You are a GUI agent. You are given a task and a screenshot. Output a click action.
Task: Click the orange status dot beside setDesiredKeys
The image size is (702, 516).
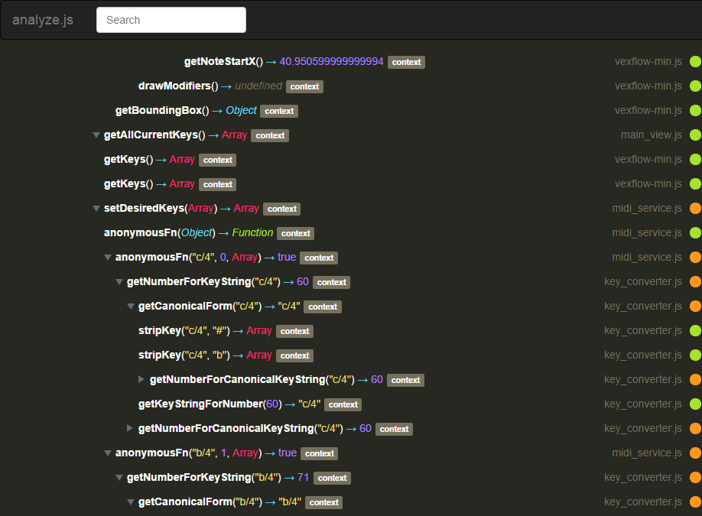(x=695, y=209)
